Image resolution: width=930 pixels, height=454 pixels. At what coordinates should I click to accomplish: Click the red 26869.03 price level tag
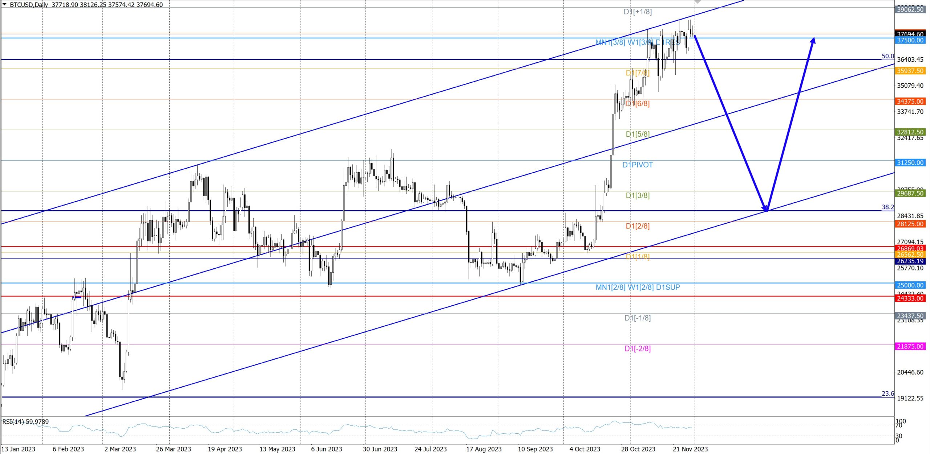click(x=910, y=248)
